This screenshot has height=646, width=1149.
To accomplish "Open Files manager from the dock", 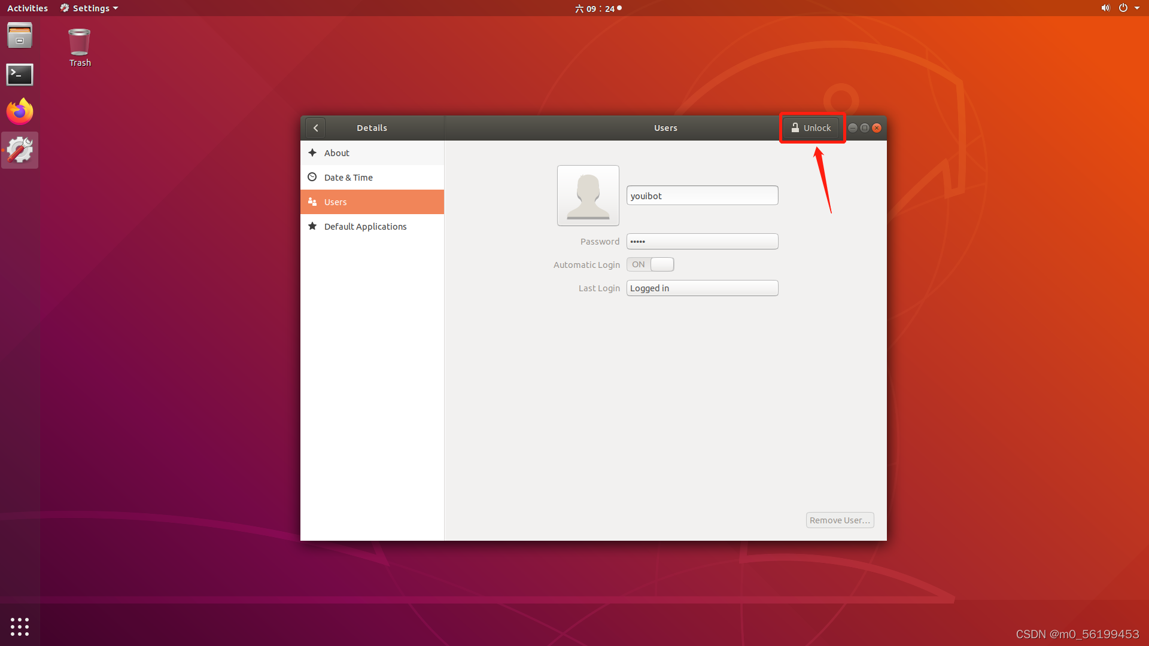I will [20, 36].
